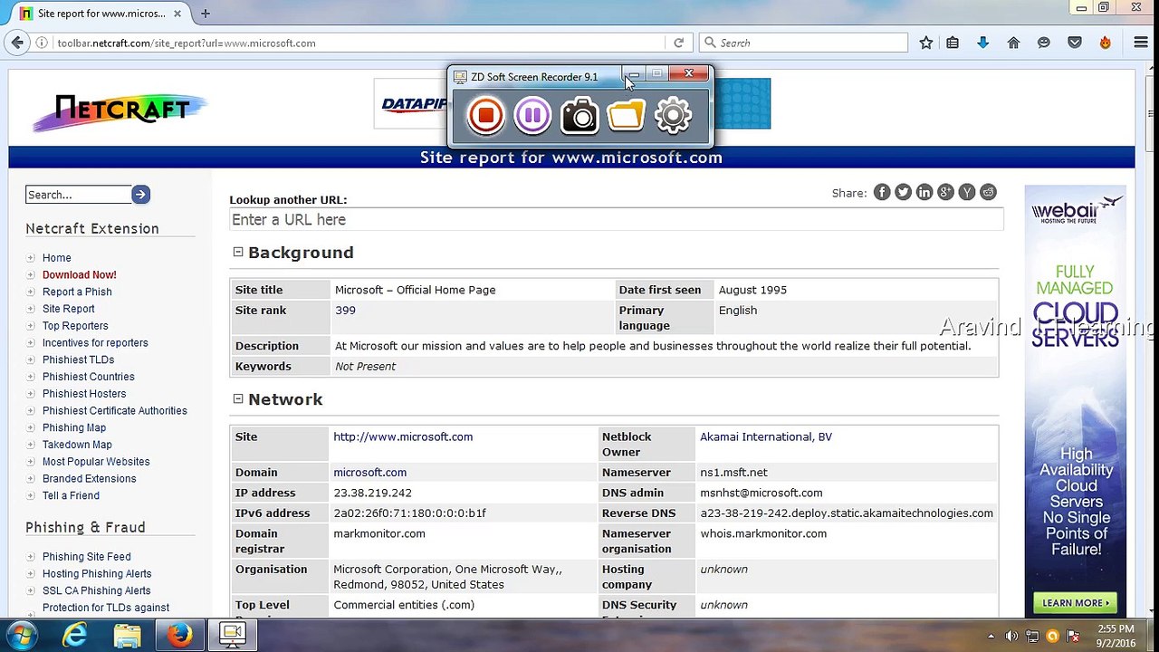The width and height of the screenshot is (1159, 652).
Task: Open the Pocket icon in toolbar
Action: coord(1075,43)
